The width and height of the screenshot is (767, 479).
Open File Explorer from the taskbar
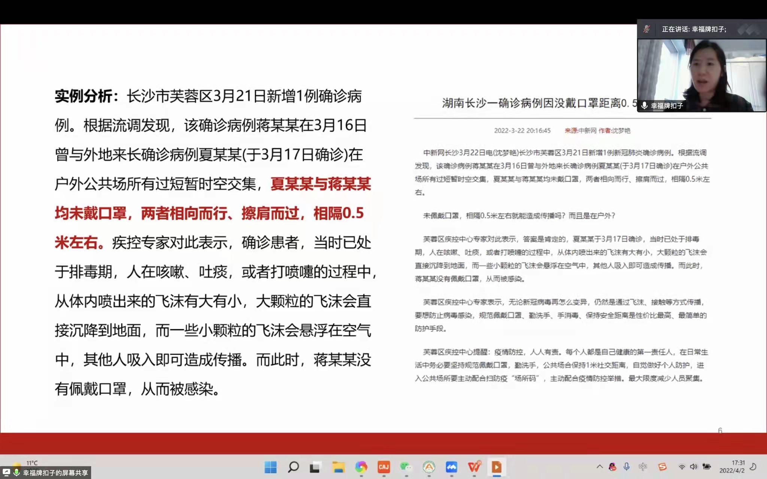click(338, 467)
